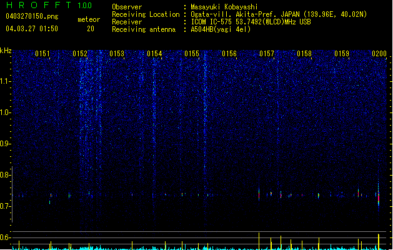Click the 0200 time marker
Image resolution: width=393 pixels, height=250 pixels.
tap(379, 54)
